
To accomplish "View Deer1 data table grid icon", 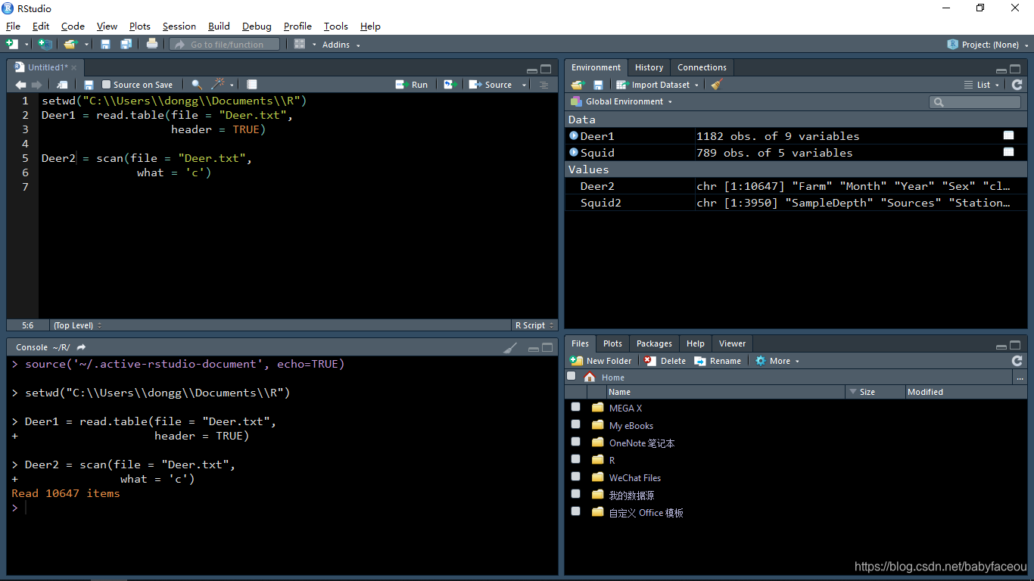I will click(x=1008, y=135).
